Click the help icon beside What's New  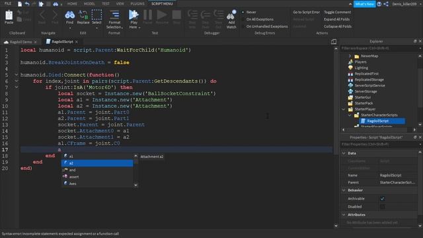click(x=379, y=4)
